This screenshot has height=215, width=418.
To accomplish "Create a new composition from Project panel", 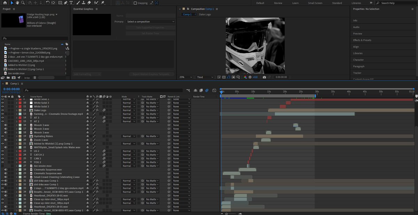I will tap(14, 78).
